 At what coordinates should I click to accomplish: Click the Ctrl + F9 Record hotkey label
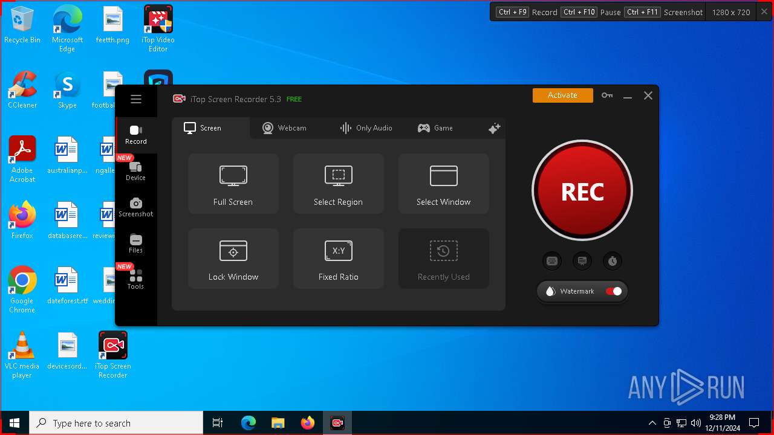527,12
